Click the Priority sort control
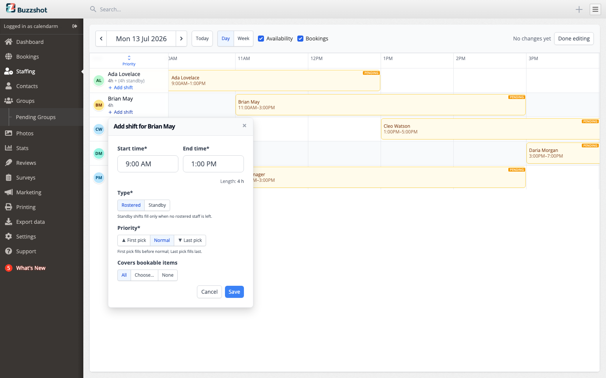The image size is (606, 378). (x=129, y=60)
